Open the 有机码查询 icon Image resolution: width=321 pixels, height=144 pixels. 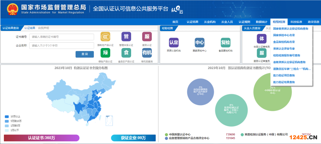coord(147,53)
